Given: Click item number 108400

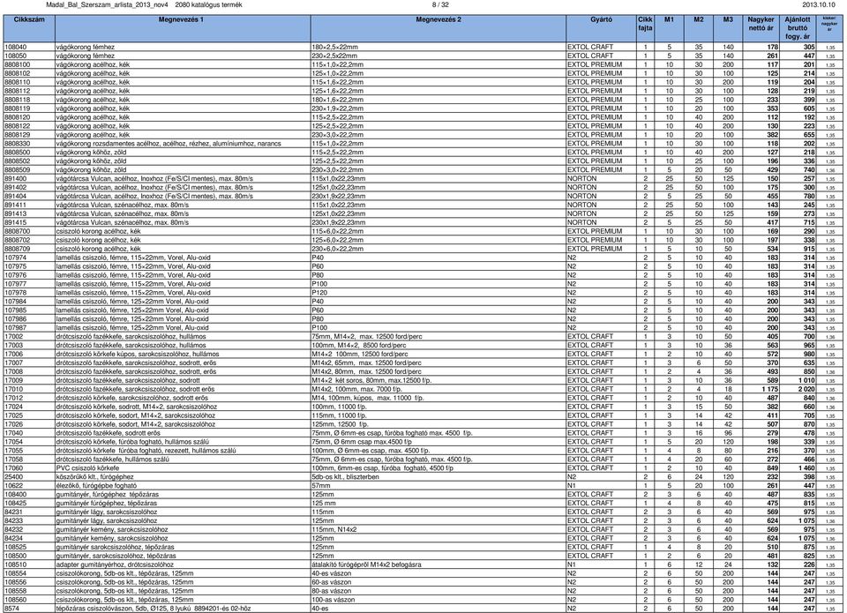Looking at the screenshot, I should tap(15, 495).
